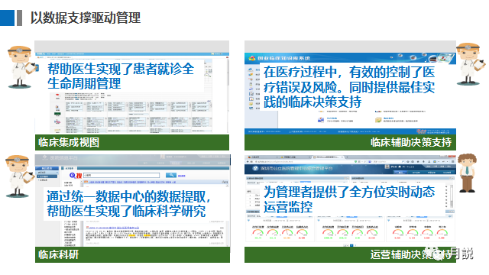The height and width of the screenshot is (275, 489).
Task: Click the 临床知识库系统 header logo icon
Action: (x=251, y=58)
